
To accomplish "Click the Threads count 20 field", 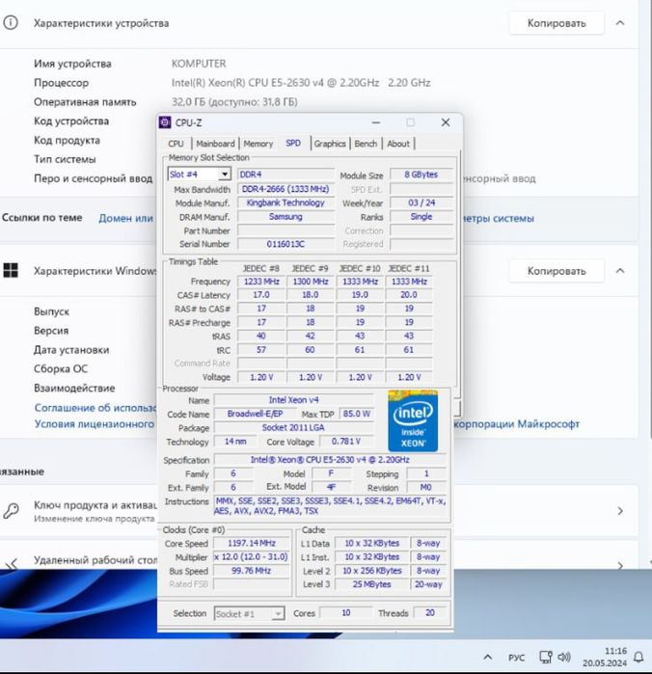I will 429,613.
